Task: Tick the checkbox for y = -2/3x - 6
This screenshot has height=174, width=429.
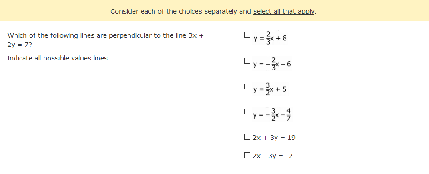Action: click(247, 60)
